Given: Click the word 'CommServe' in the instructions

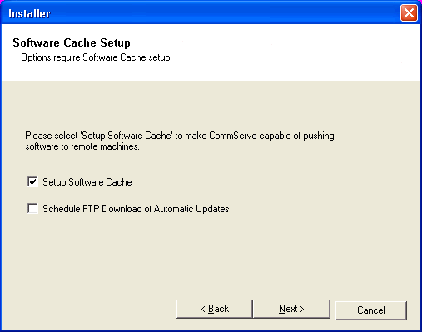Looking at the screenshot, I should [x=233, y=136].
